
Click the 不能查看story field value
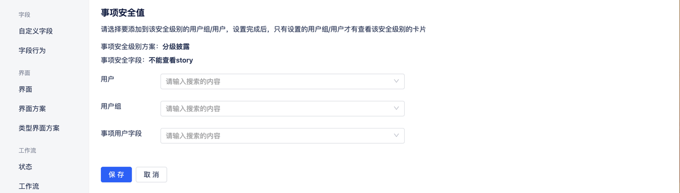171,60
